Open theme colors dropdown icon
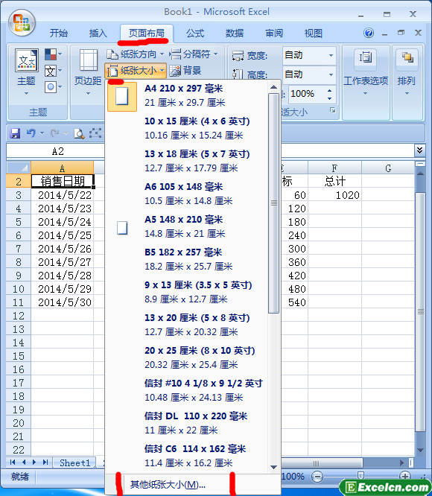 [52, 54]
